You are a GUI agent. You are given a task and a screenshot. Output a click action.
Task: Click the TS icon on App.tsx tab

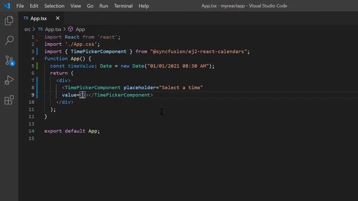tap(26, 18)
